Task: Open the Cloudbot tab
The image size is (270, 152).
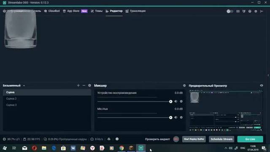Action: [x=52, y=11]
